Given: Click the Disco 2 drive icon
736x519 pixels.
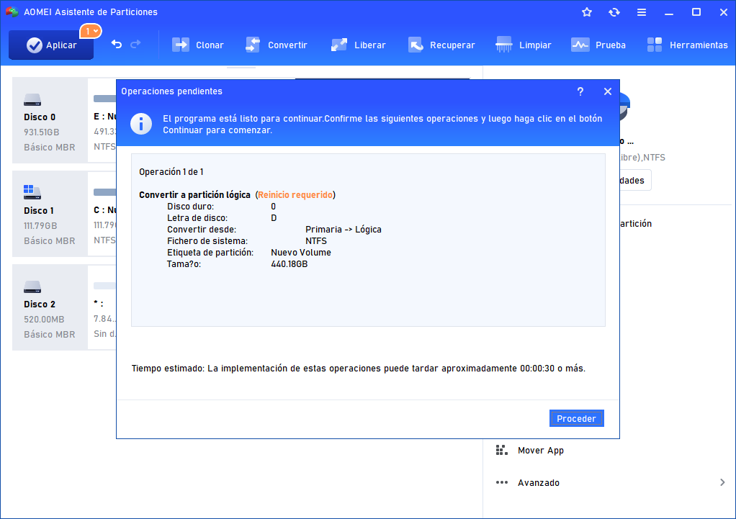Looking at the screenshot, I should point(32,286).
